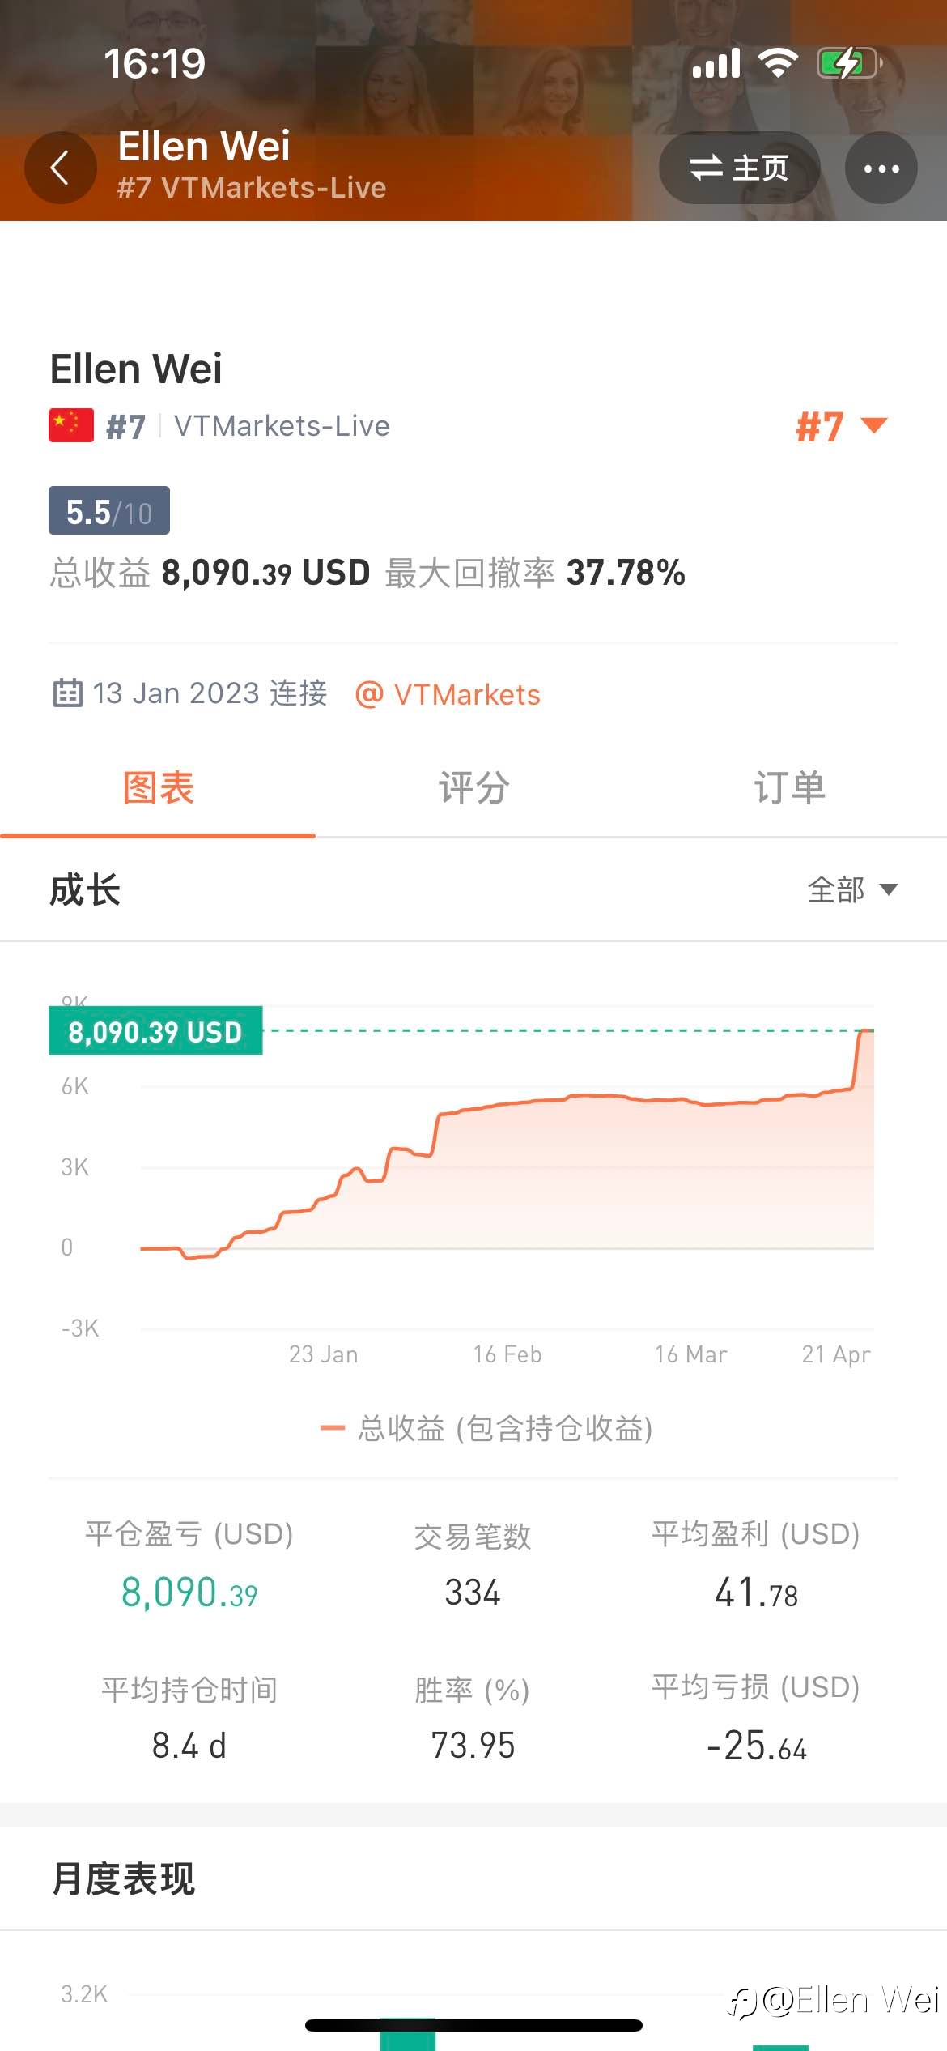Switch to the 评分 tab
947x2051 pixels.
click(473, 789)
